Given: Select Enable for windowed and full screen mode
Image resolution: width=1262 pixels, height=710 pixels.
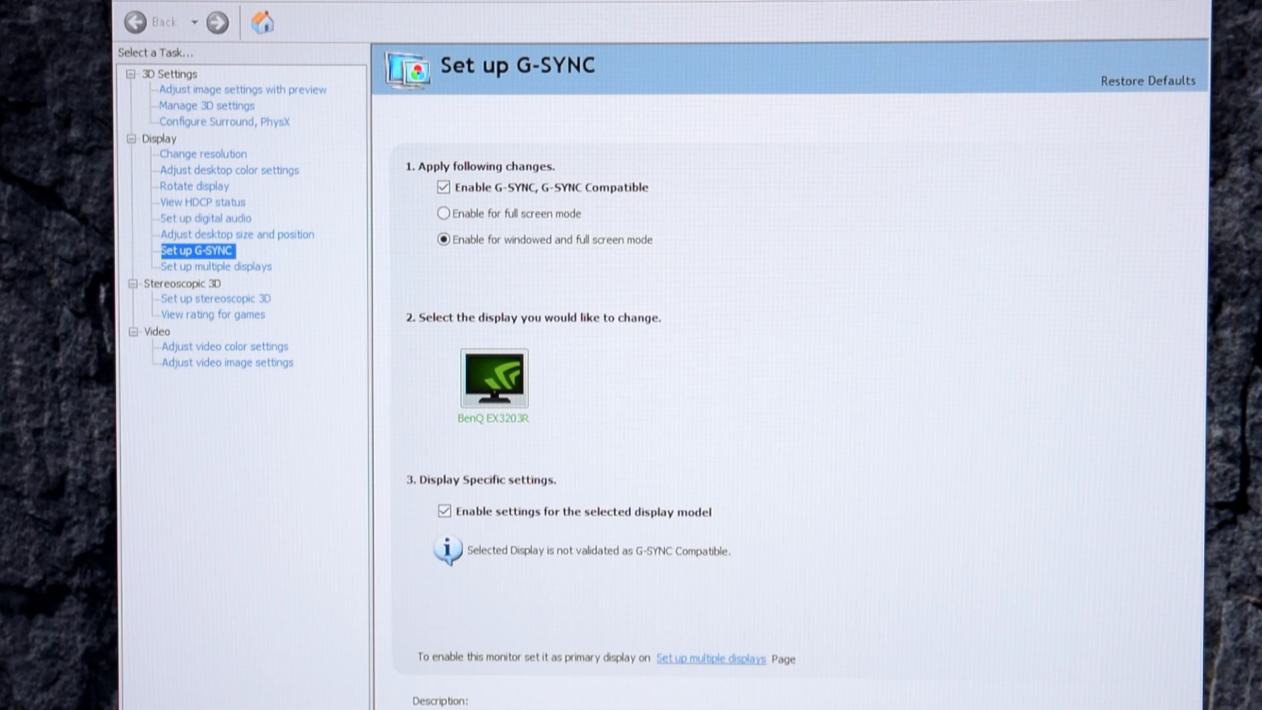Looking at the screenshot, I should coord(444,240).
